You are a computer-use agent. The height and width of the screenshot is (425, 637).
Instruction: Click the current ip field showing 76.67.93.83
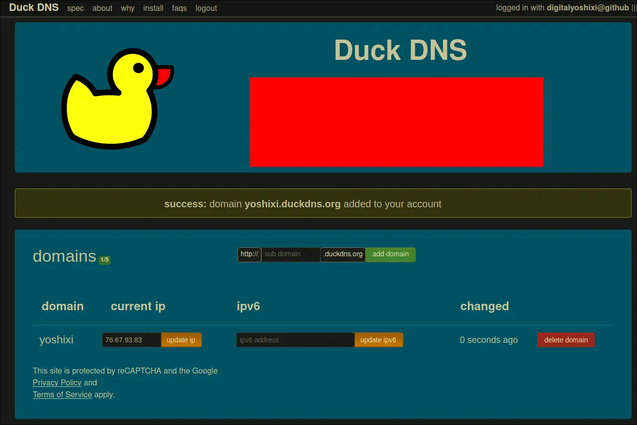pos(131,340)
